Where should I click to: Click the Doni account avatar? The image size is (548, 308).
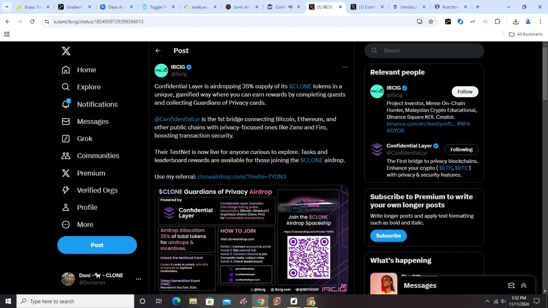(68, 279)
